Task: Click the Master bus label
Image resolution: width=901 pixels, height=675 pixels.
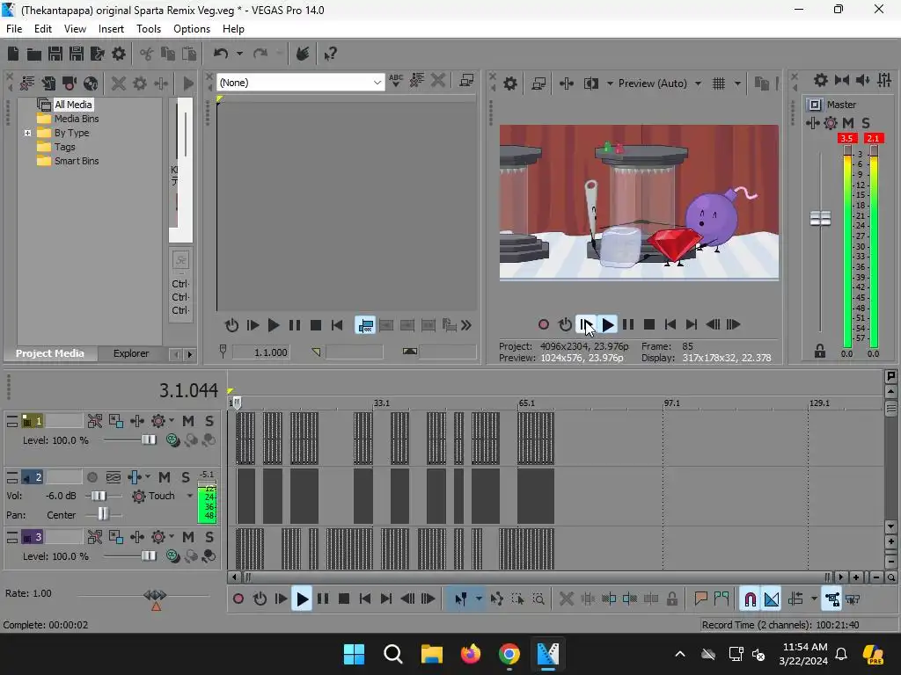Action: [841, 105]
